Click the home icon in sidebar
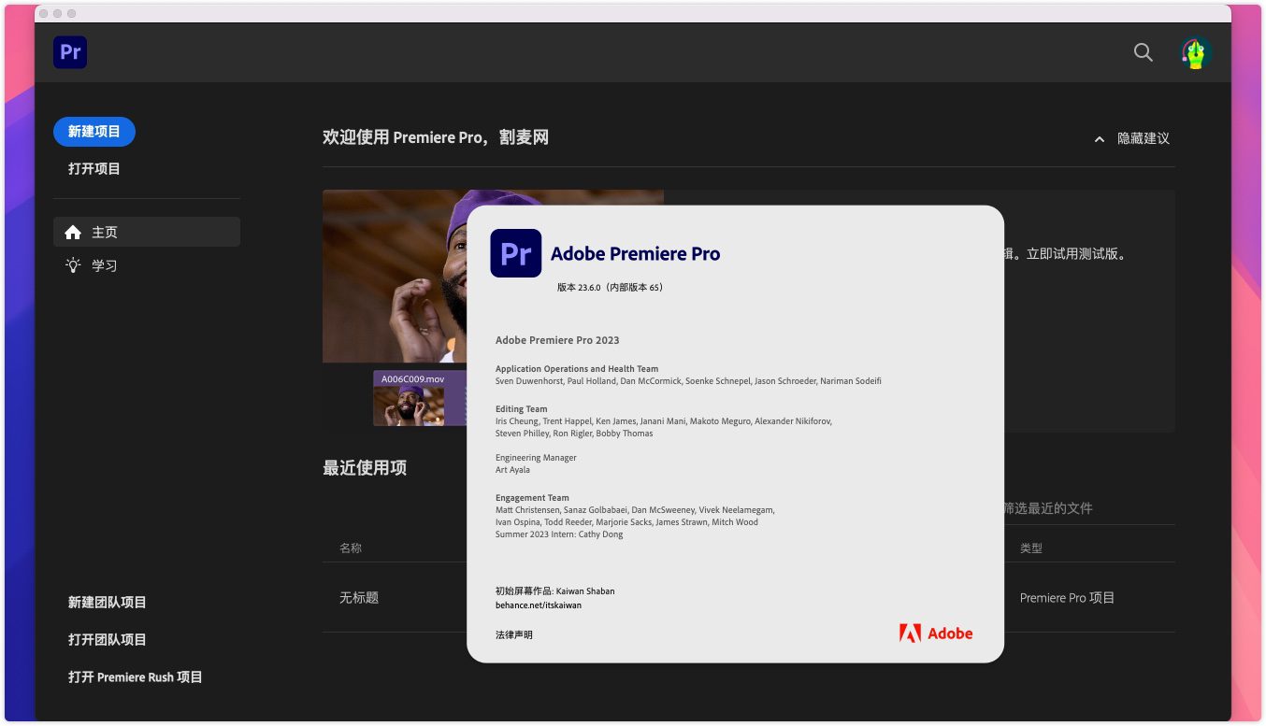1266x726 pixels. point(73,233)
